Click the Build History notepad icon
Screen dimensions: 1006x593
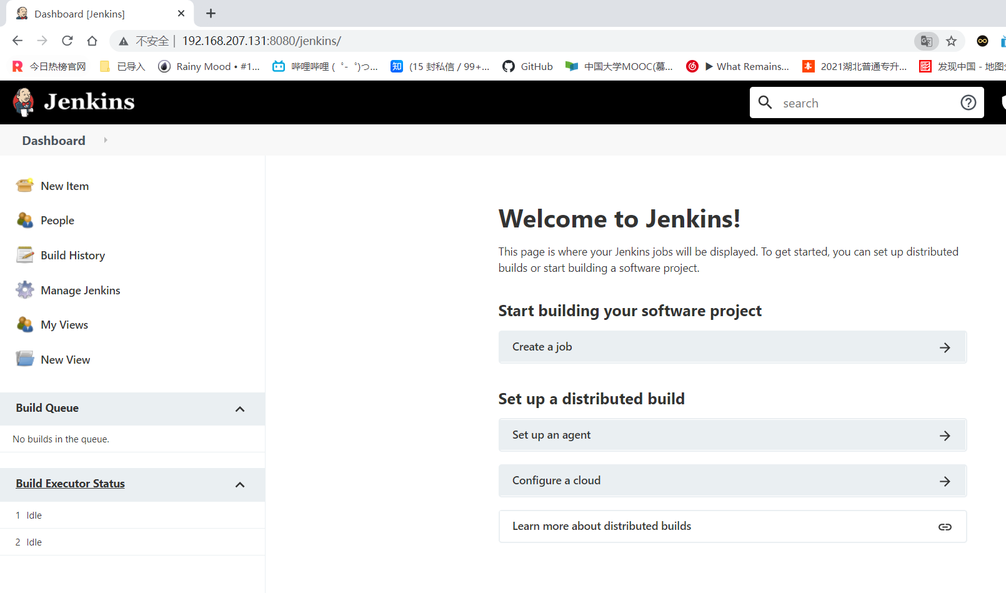pos(25,255)
